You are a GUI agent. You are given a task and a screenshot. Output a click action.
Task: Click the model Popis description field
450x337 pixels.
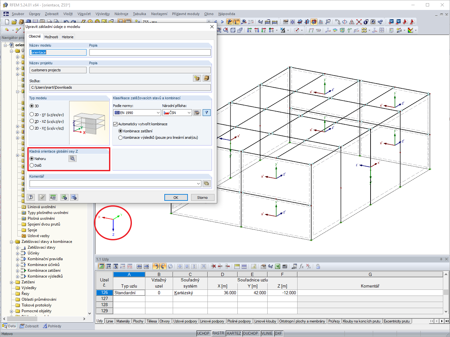[150, 52]
